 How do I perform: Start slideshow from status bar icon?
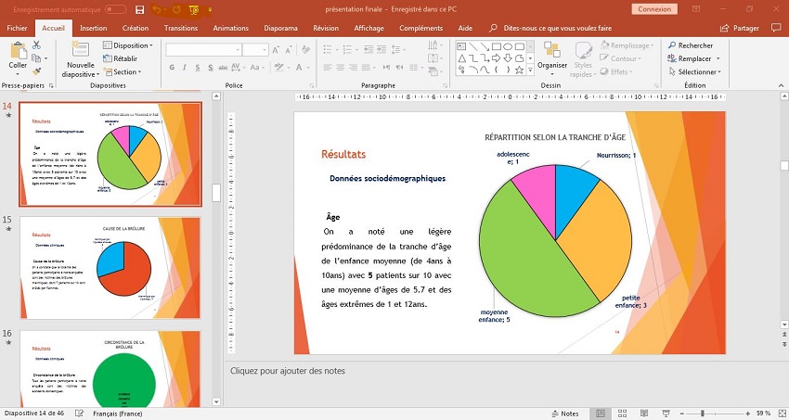[666, 414]
